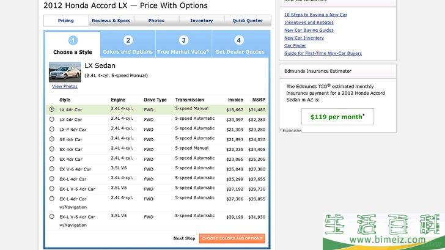
Task: Select the EX 4dr Car $25,205 Automatic radio button
Action: 51,159
